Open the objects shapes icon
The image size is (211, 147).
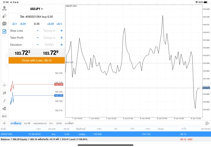tap(4, 109)
